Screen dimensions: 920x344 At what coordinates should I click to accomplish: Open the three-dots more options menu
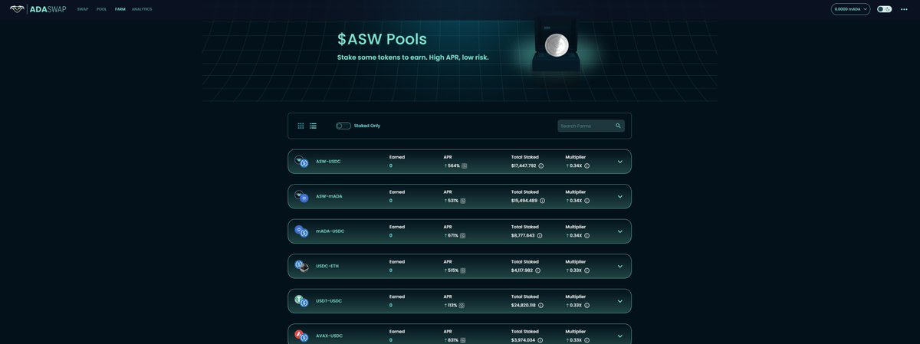coord(904,9)
